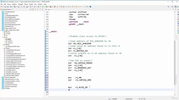The width and height of the screenshot is (179, 100).
Task: Click line 55 in the code editor
Action: click(x=111, y=90)
